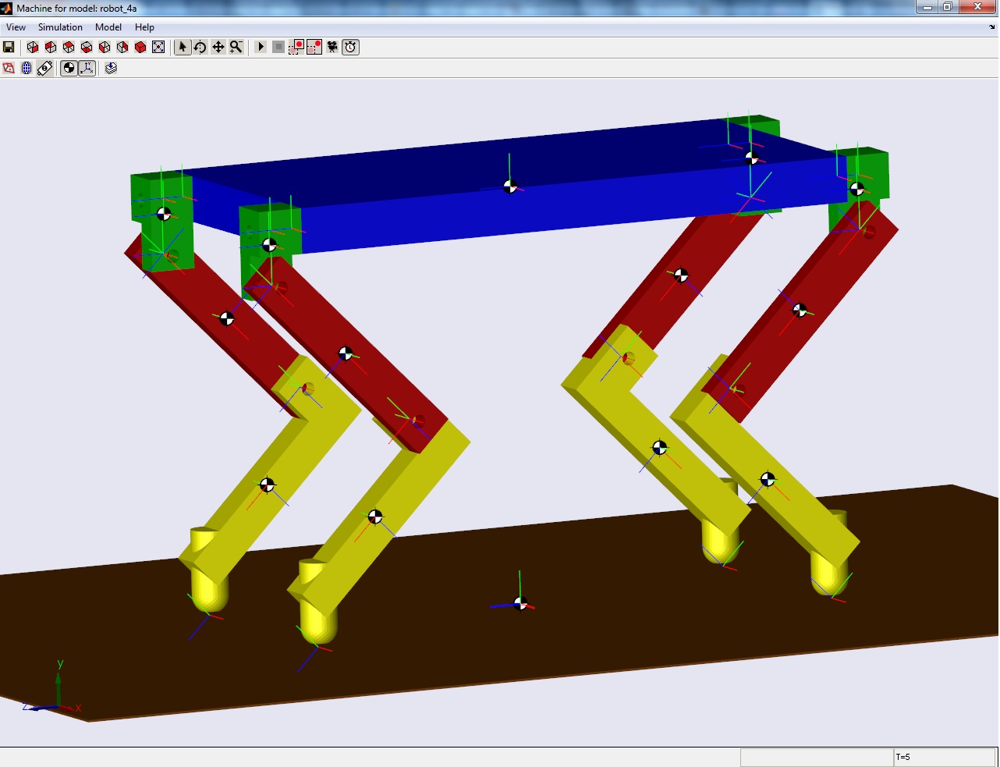
Task: Expand the Model menu
Action: coord(108,27)
